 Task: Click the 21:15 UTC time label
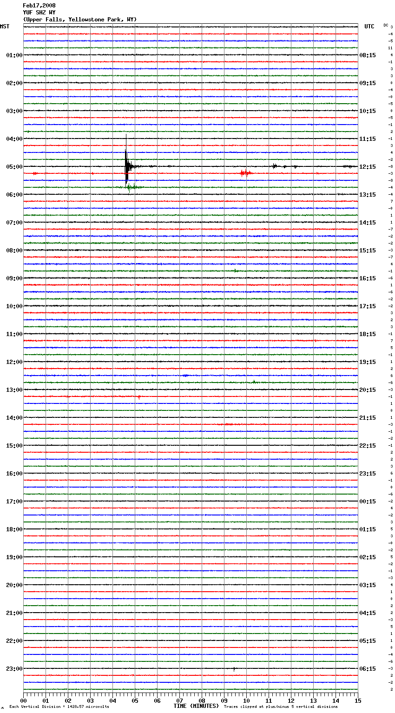tap(368, 418)
